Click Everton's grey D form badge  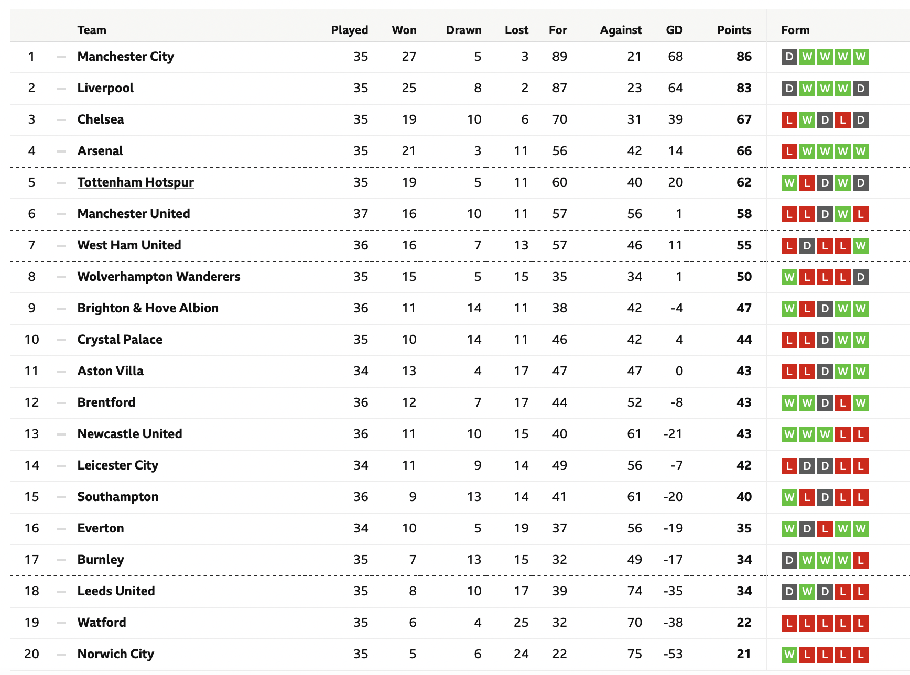coord(807,529)
